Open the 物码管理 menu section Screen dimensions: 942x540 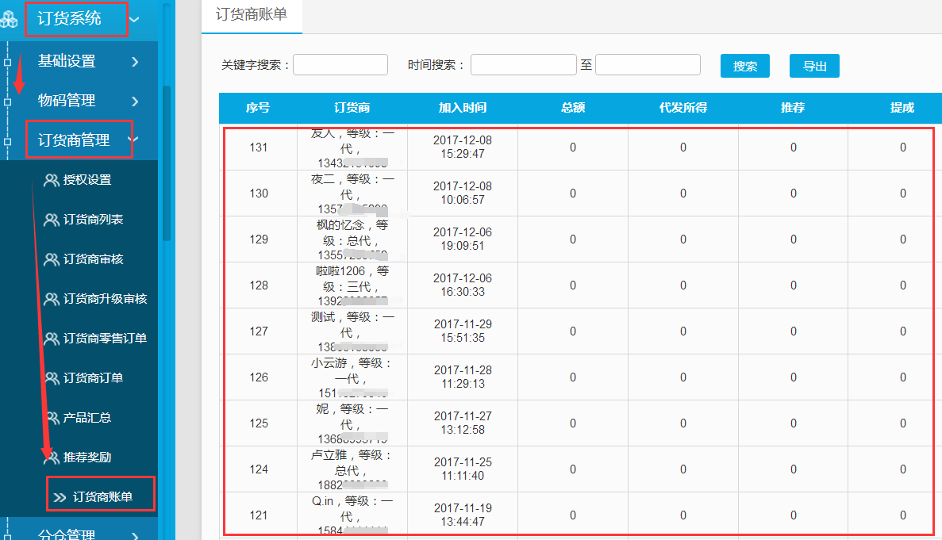pos(67,100)
